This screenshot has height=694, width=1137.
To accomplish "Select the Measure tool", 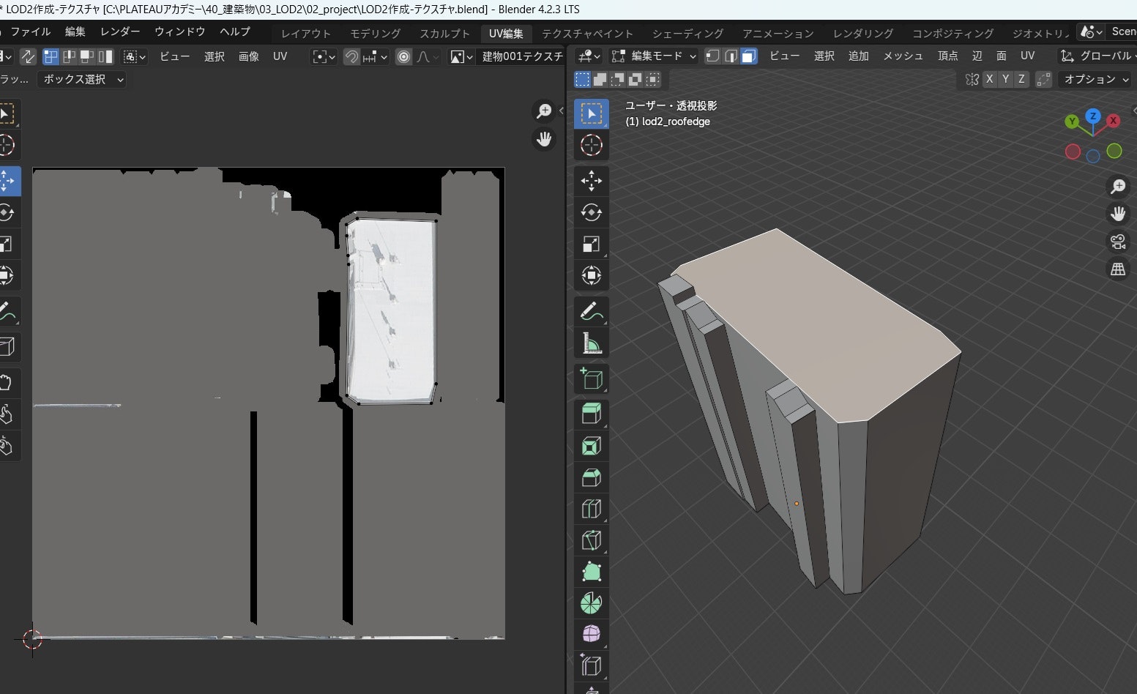I will coord(591,343).
